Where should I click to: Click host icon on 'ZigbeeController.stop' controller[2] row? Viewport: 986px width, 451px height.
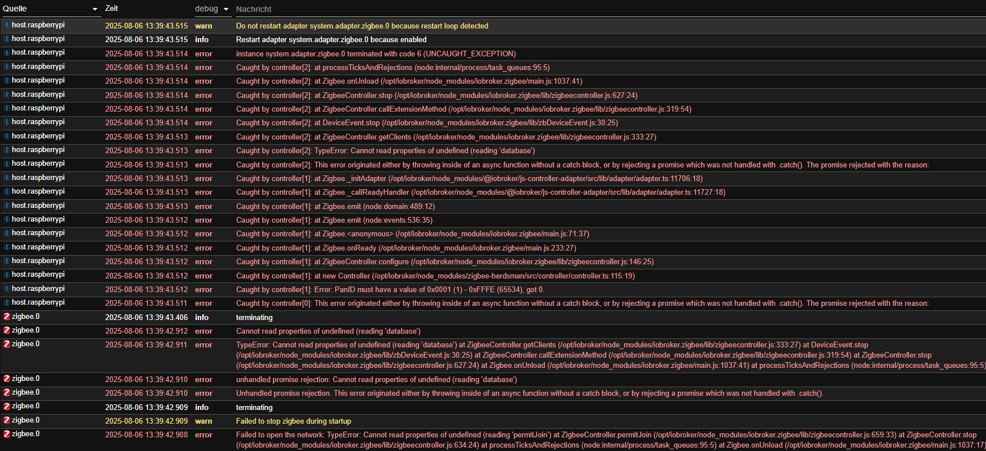pyautogui.click(x=7, y=95)
